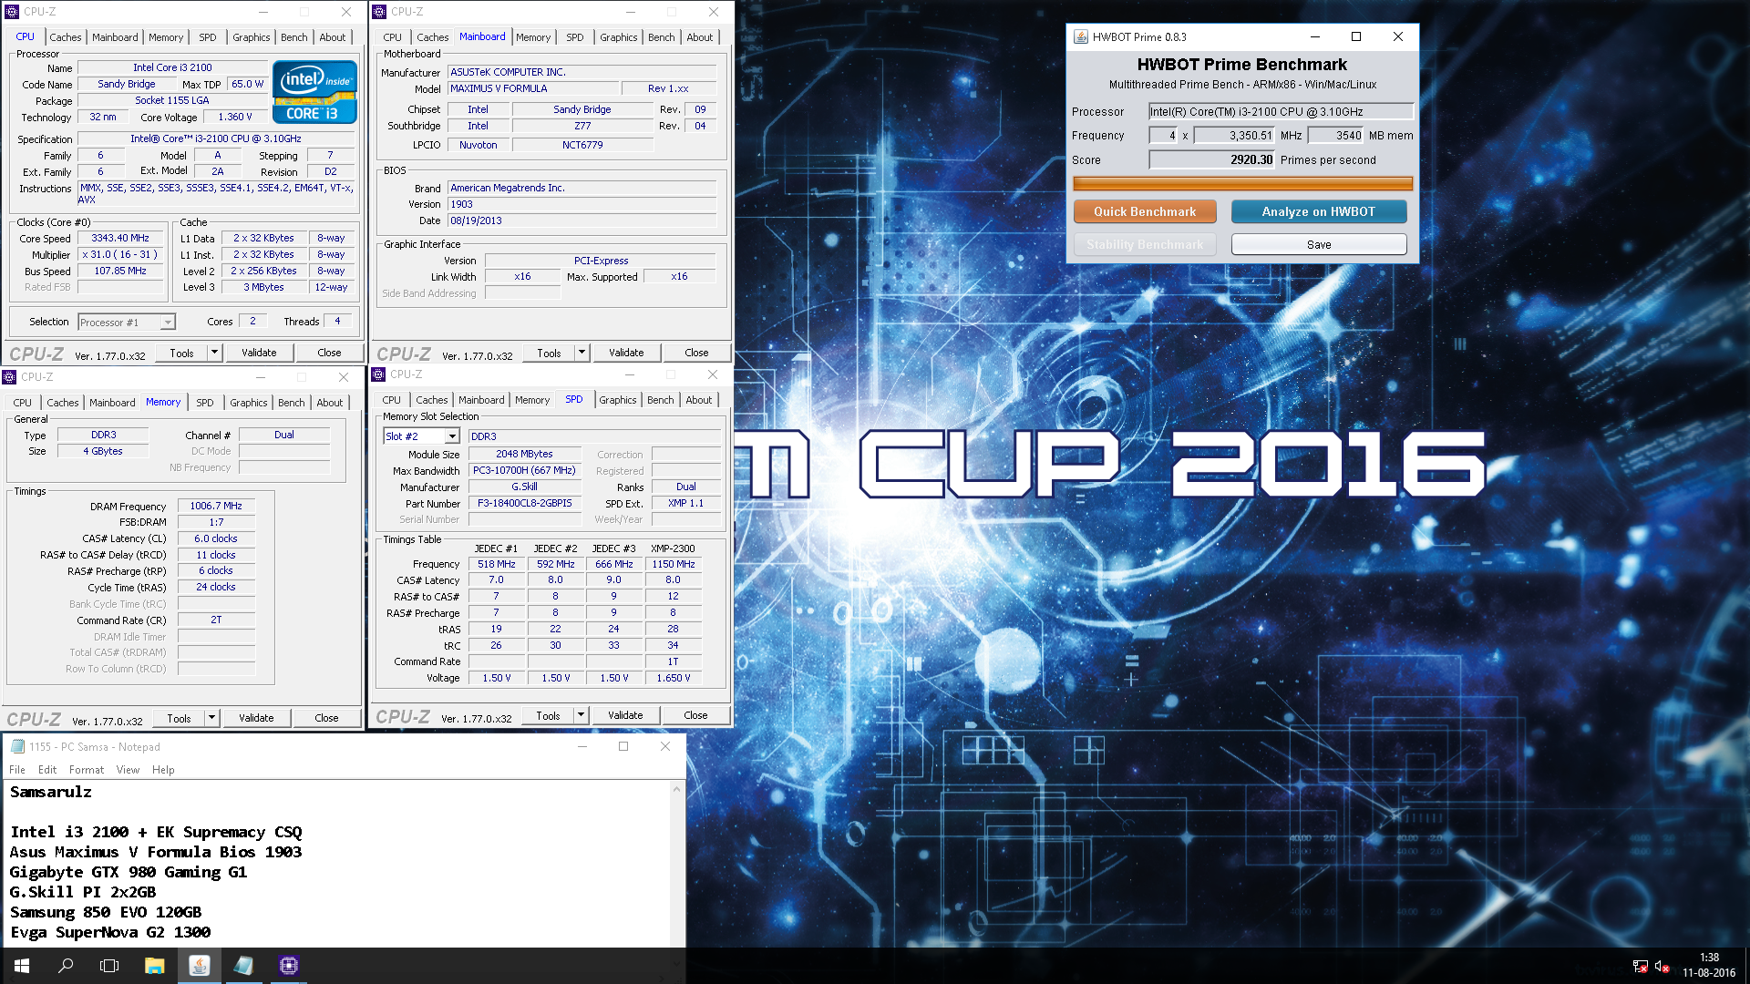The width and height of the screenshot is (1750, 984).
Task: Click CPU-Z title icon in CPU tab window
Action: point(12,12)
